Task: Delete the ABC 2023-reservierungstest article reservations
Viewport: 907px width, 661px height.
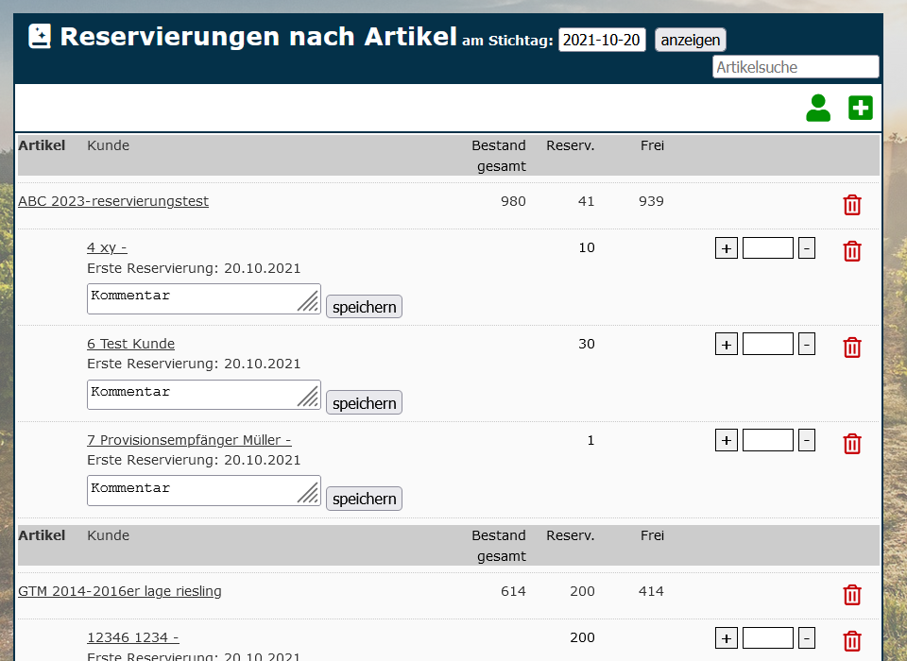Action: [852, 205]
